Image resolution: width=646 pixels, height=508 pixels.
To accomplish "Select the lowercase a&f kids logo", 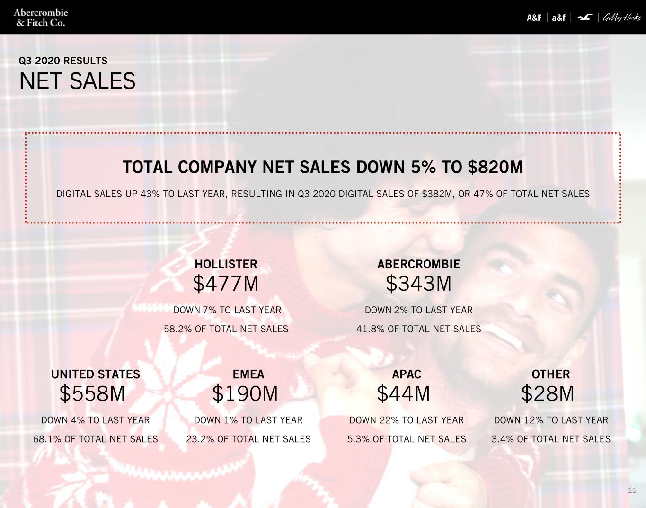I will tap(558, 18).
